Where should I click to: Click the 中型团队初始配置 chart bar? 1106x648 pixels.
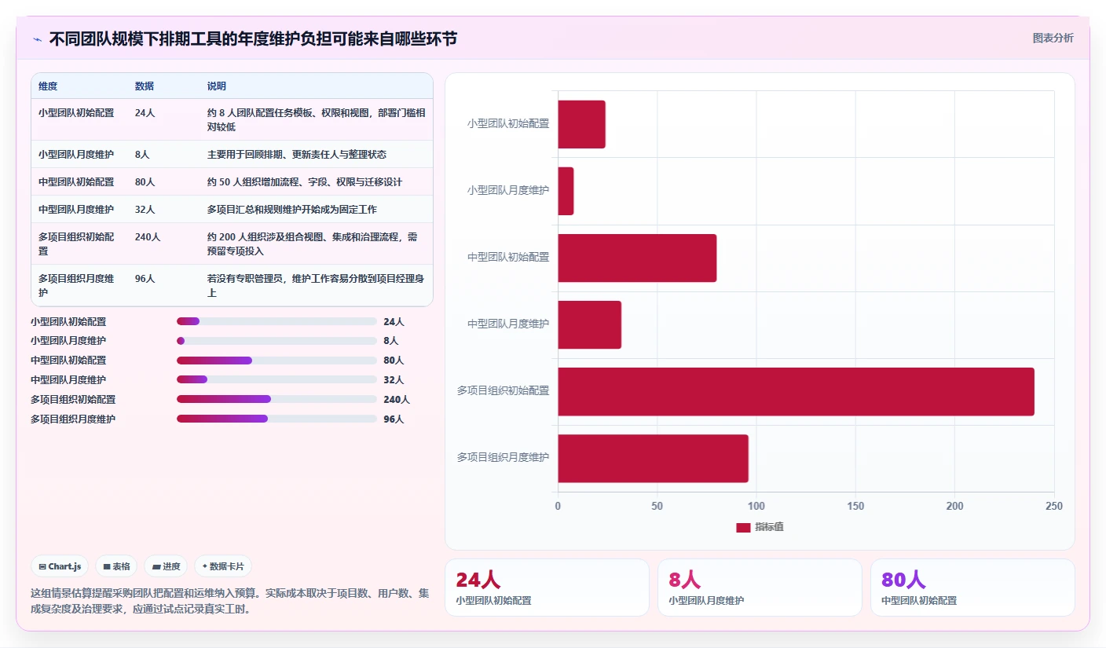(x=637, y=258)
